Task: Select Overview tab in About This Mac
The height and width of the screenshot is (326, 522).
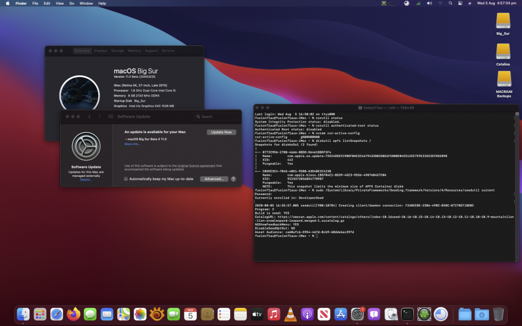Action: point(82,51)
